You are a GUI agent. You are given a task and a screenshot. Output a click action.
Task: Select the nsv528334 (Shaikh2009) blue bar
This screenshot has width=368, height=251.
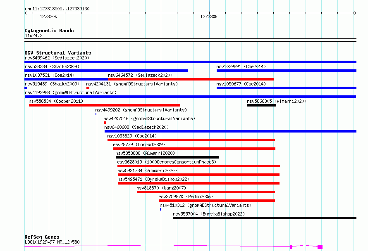(106, 71)
